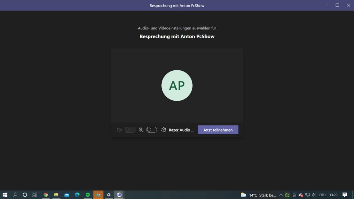Open the Windows Start menu
Screen dimensions: 354x199
[5, 195]
